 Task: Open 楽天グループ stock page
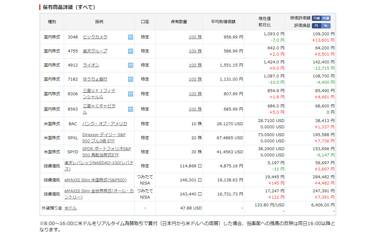point(95,51)
